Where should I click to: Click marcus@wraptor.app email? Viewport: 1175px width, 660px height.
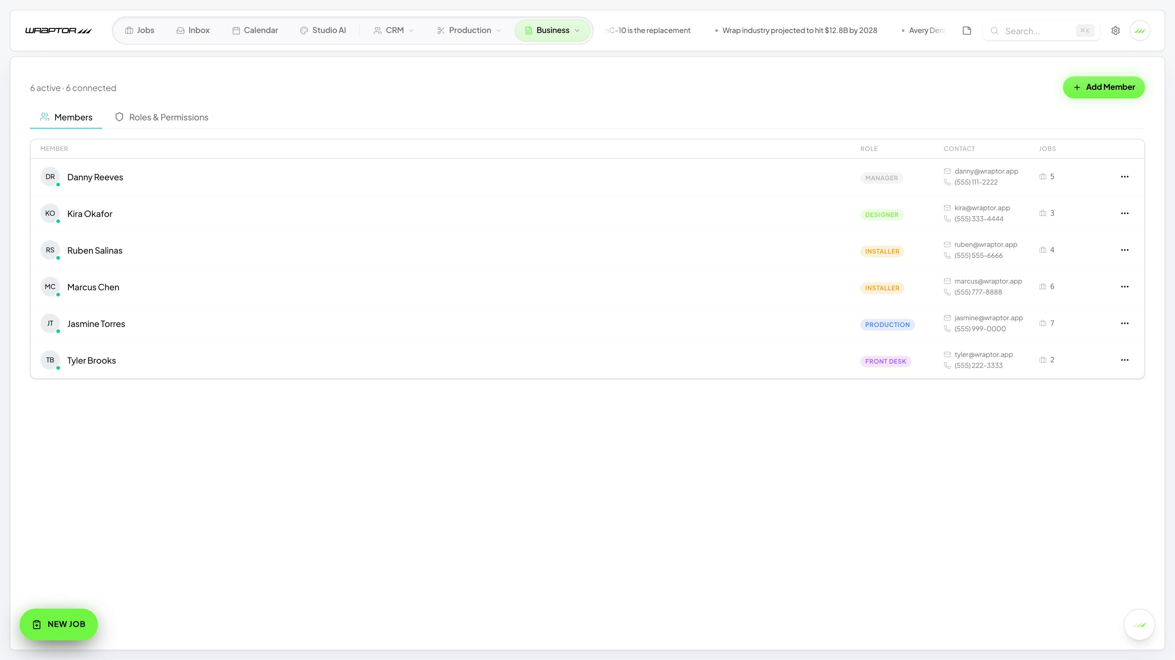(988, 281)
